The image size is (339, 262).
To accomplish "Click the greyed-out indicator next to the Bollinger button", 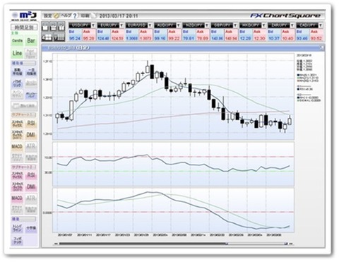I will click(x=31, y=83).
